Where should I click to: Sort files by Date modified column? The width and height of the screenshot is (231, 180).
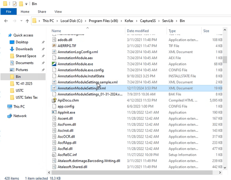pyautogui.click(x=138, y=31)
